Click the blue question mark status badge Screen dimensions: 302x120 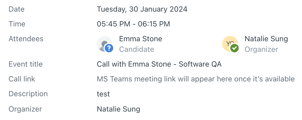(x=109, y=48)
